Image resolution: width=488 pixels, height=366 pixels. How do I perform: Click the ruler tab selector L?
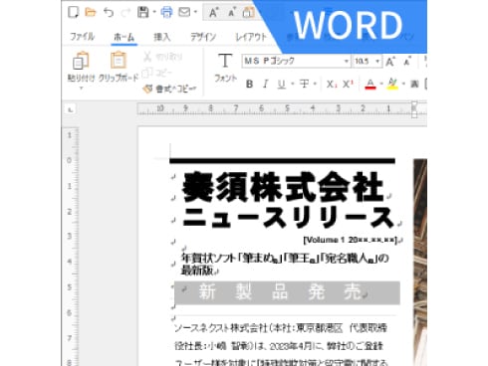(x=71, y=109)
